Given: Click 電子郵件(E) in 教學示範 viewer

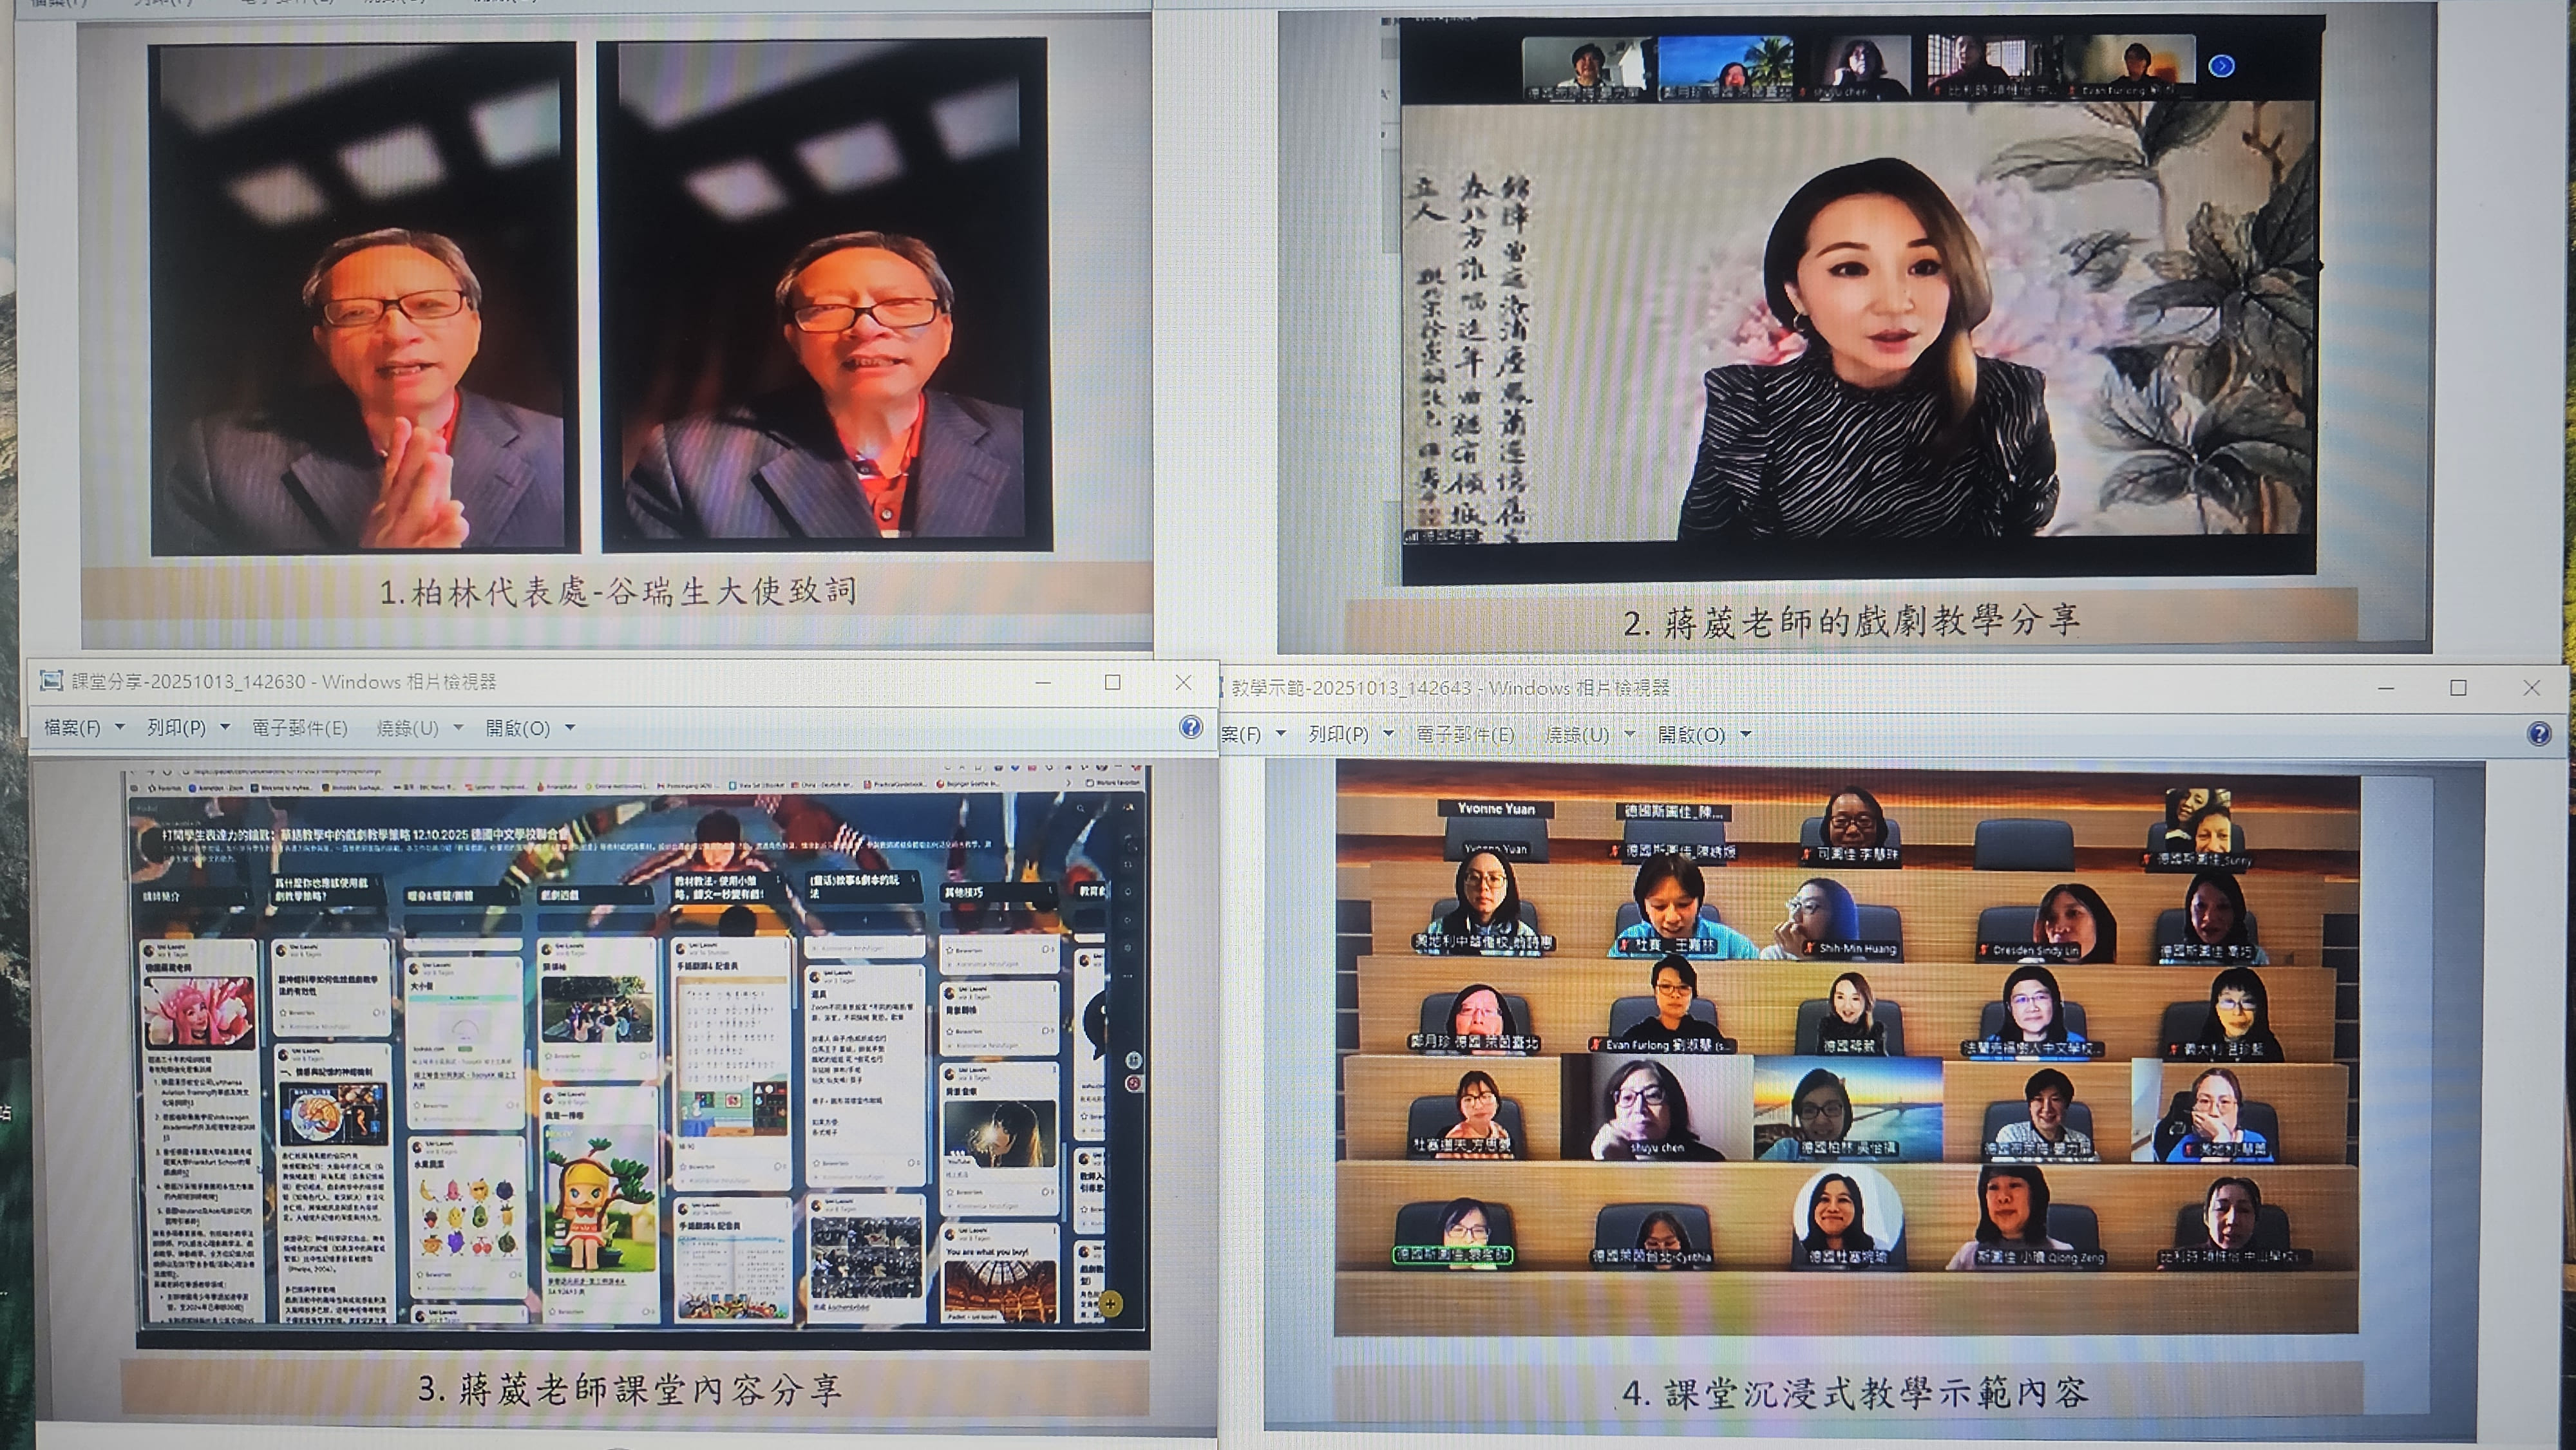Looking at the screenshot, I should pyautogui.click(x=1464, y=735).
